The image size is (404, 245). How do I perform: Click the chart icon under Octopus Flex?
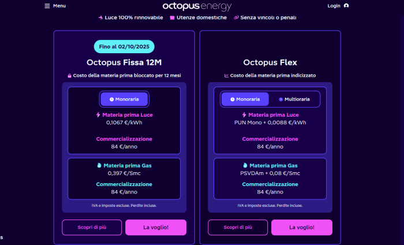pyautogui.click(x=226, y=76)
